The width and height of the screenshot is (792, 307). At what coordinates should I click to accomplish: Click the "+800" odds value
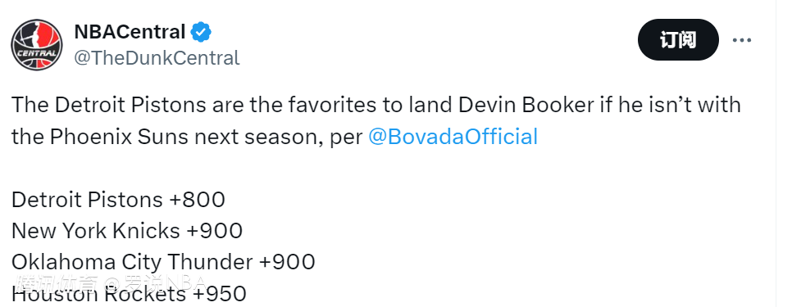pos(198,200)
